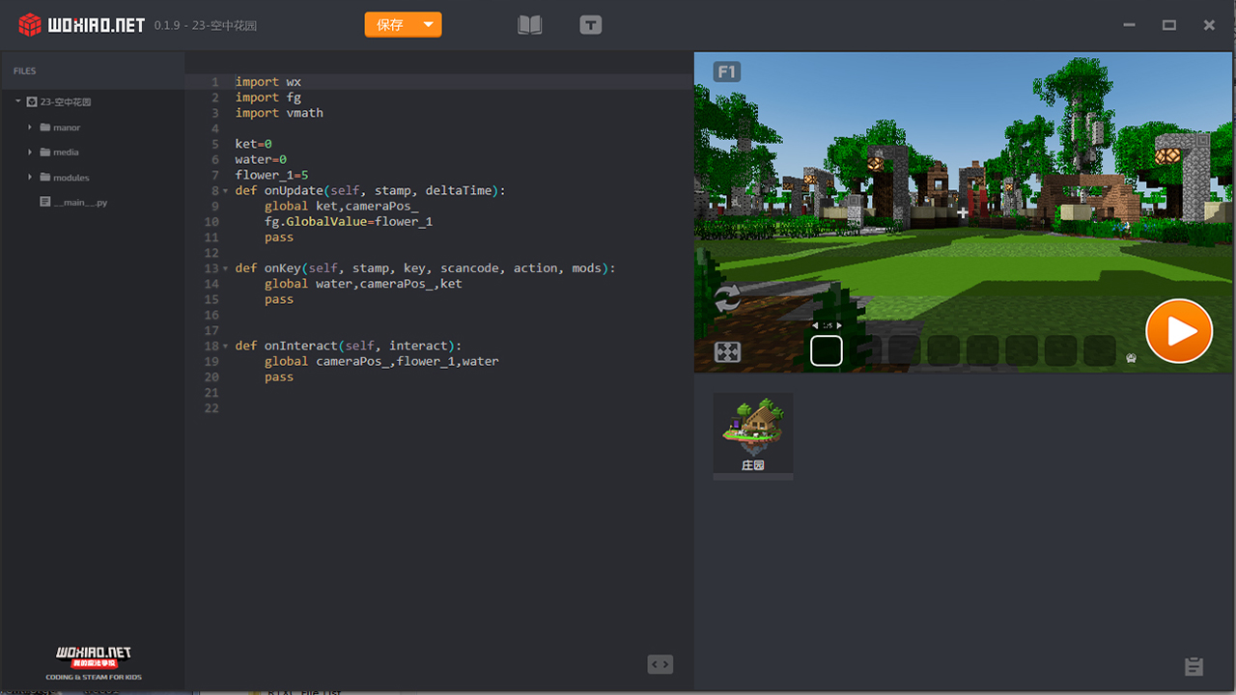
Task: Click the rotate/refresh arrows icon in preview
Action: pos(727,299)
